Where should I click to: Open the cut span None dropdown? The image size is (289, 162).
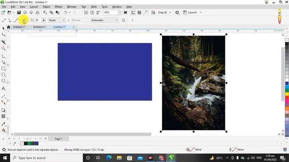[x=57, y=20]
